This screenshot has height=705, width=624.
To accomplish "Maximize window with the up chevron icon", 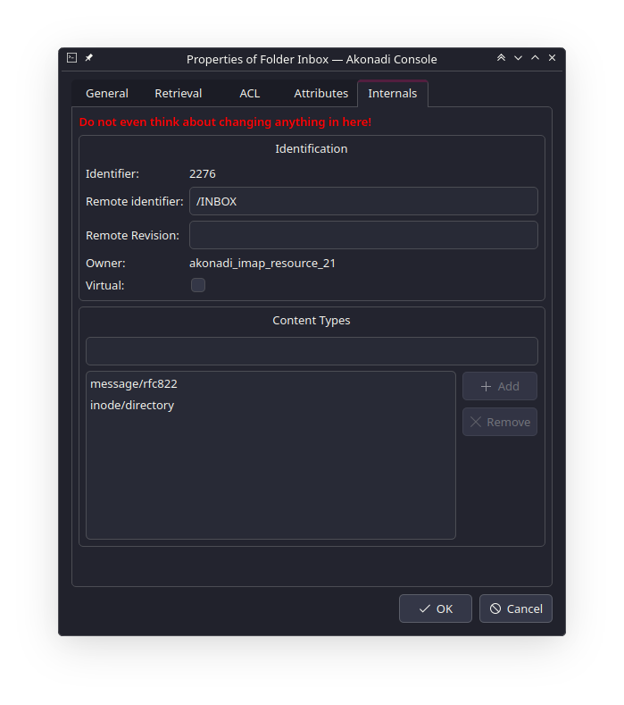I will (535, 57).
